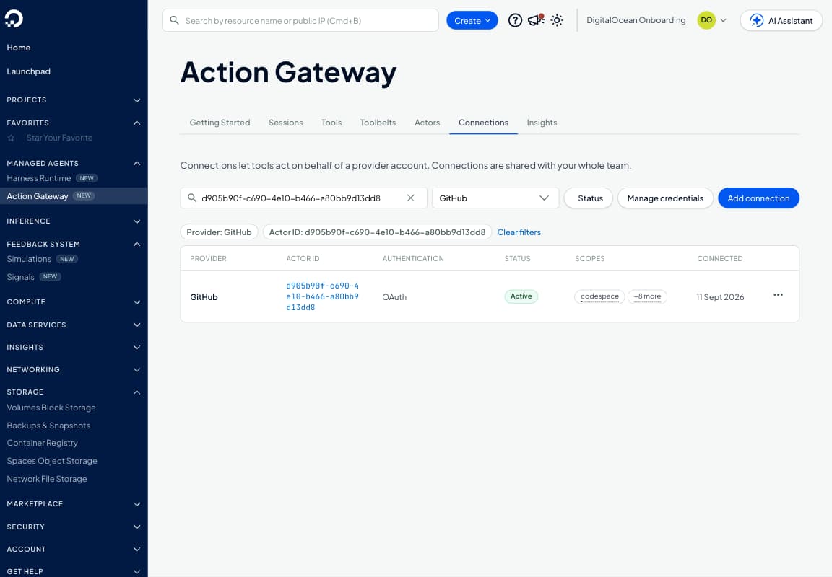Screen dimensions: 832x577
Task: Expand the Marketplace sidebar section
Action: (74, 504)
